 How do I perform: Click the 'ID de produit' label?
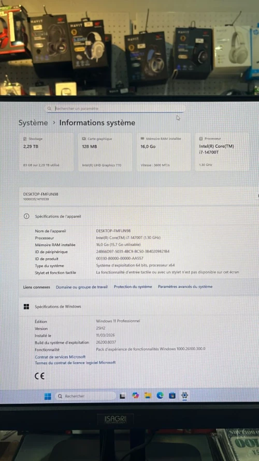(x=47, y=259)
